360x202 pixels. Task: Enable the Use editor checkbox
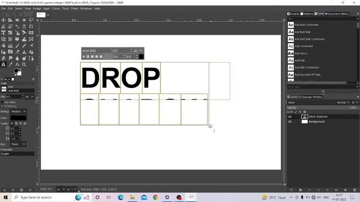[x=2, y=102]
